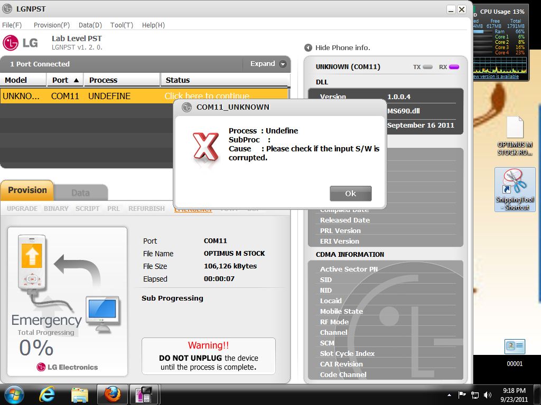Open the File(F) menu
This screenshot has height=405, width=541.
(x=12, y=25)
